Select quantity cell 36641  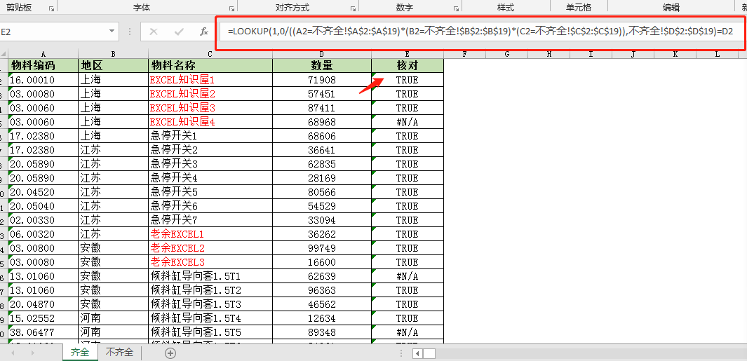(322, 150)
